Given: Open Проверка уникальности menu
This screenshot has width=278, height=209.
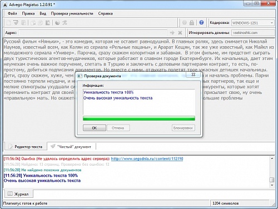Looking at the screenshot, I should click(72, 13).
